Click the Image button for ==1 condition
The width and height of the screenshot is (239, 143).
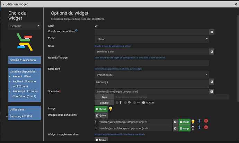click(x=185, y=122)
